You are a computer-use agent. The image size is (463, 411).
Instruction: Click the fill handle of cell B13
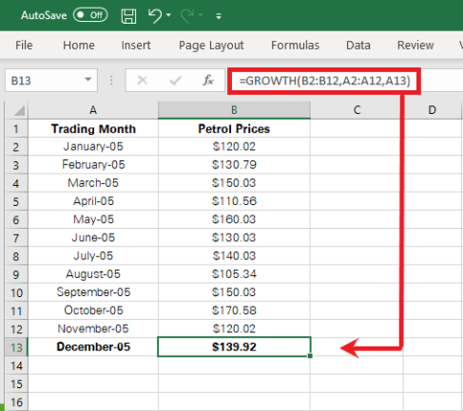(x=310, y=356)
